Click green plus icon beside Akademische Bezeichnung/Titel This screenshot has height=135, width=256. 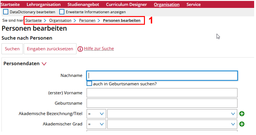(x=242, y=114)
